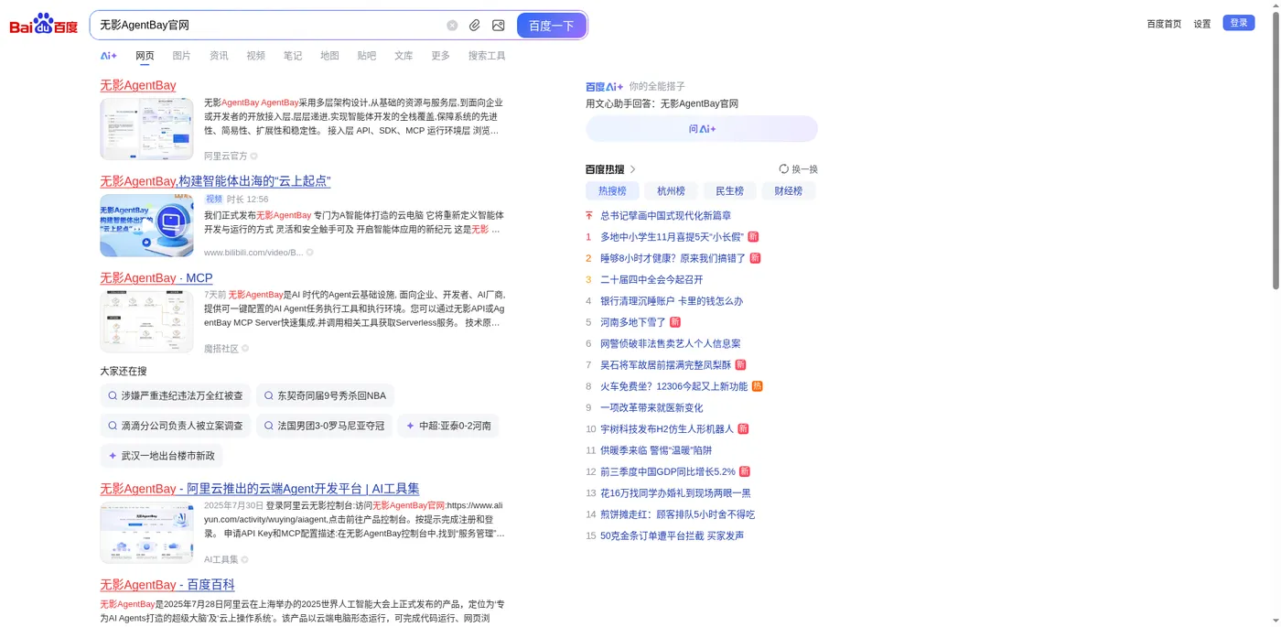The height and width of the screenshot is (627, 1281).
Task: Open hot item 火车免费坐？12306今起又上新功能
Action: [673, 386]
